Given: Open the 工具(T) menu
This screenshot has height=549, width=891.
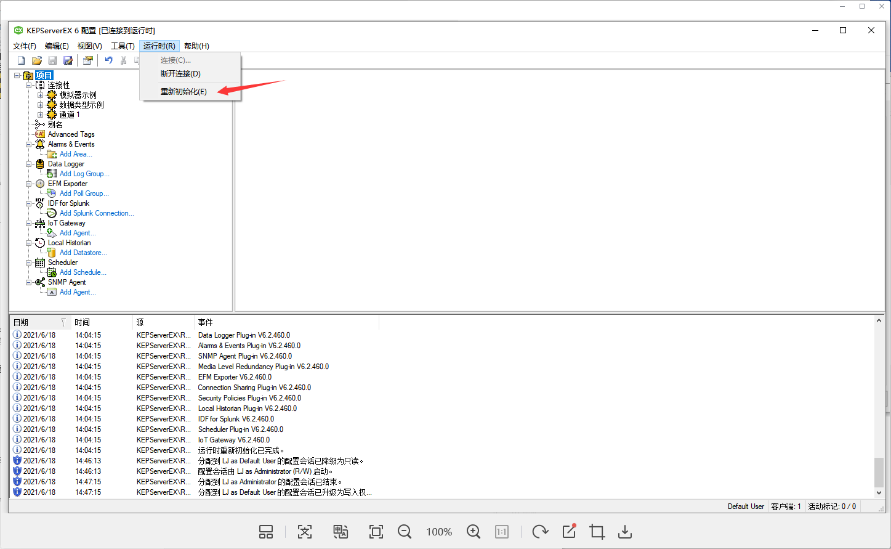Looking at the screenshot, I should pos(123,46).
